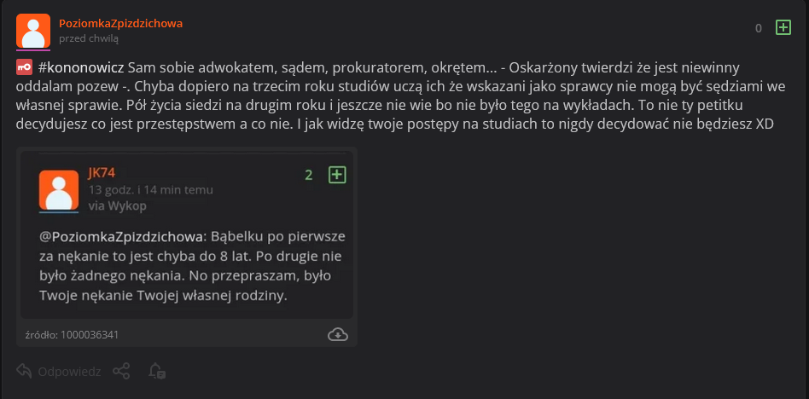Click the vote count 2 on JK74's comment
The width and height of the screenshot is (809, 399).
tap(309, 175)
